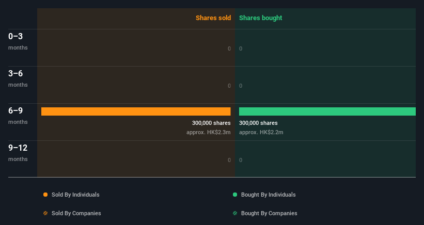Click the bought 0 value in 3–6 months row
Viewport: 424px width, 225px height.
[241, 86]
